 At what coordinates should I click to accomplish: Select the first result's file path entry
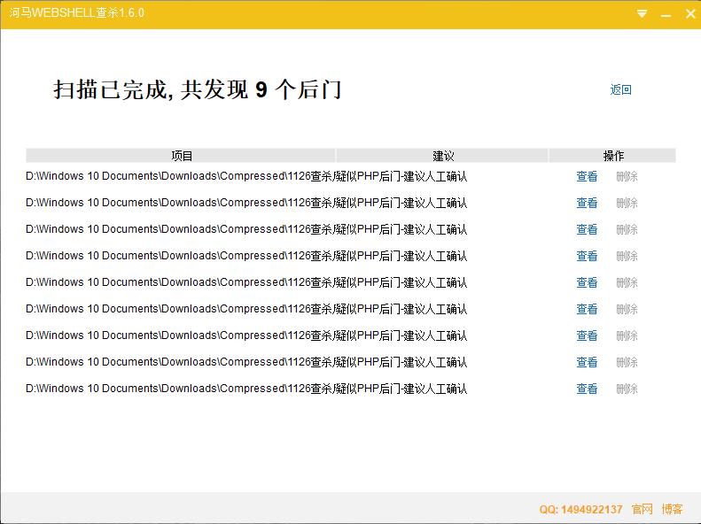168,177
